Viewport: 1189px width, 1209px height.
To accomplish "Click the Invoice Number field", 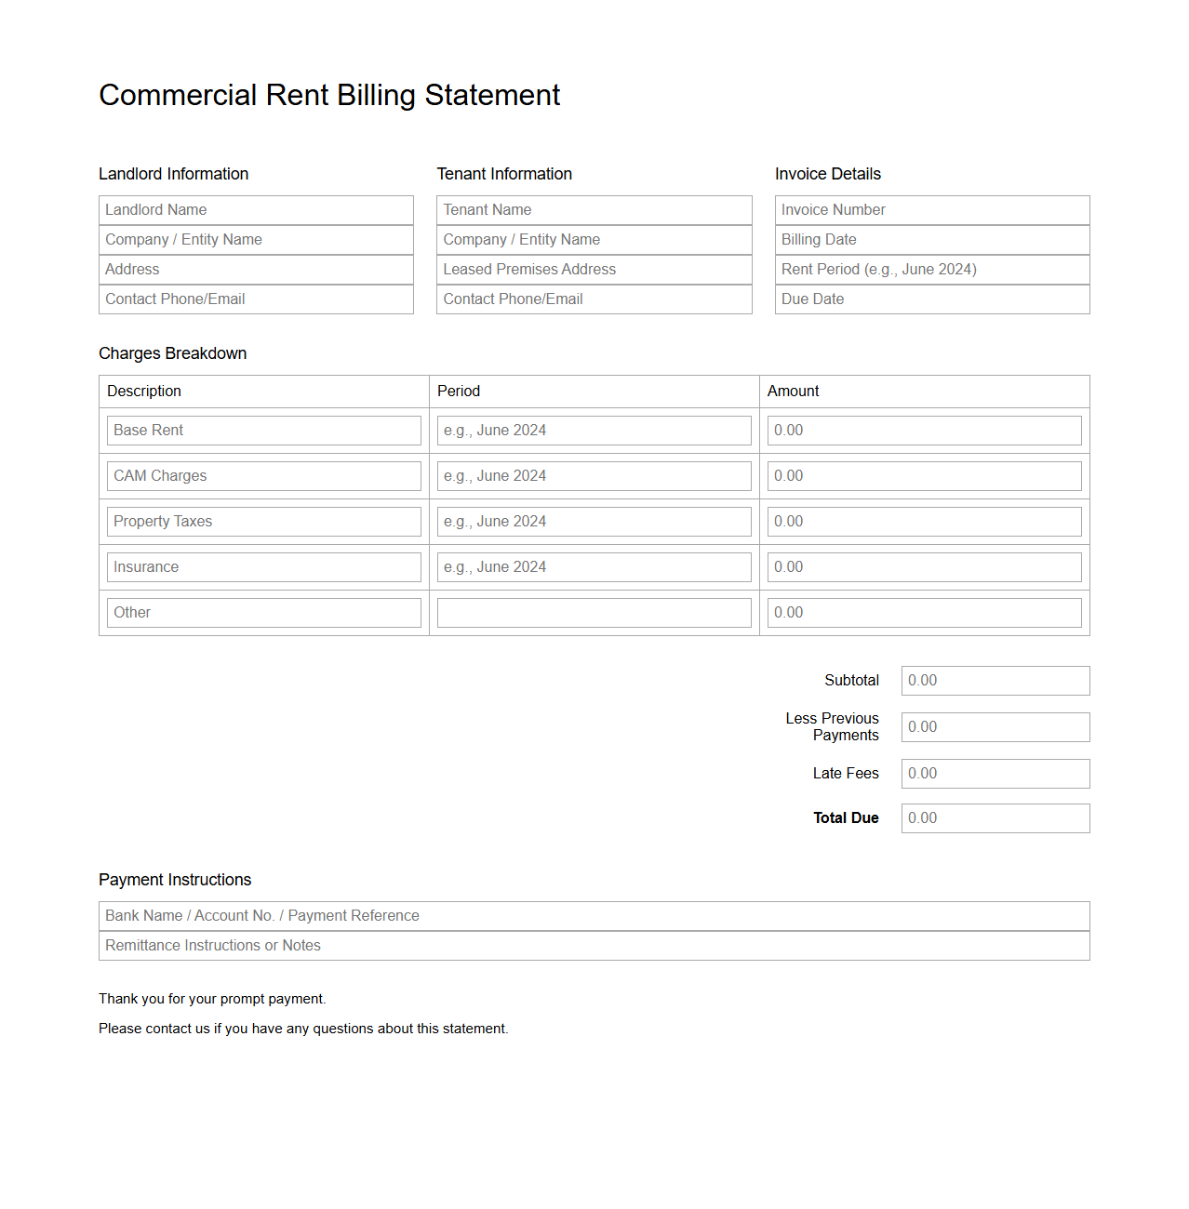I will (x=930, y=210).
